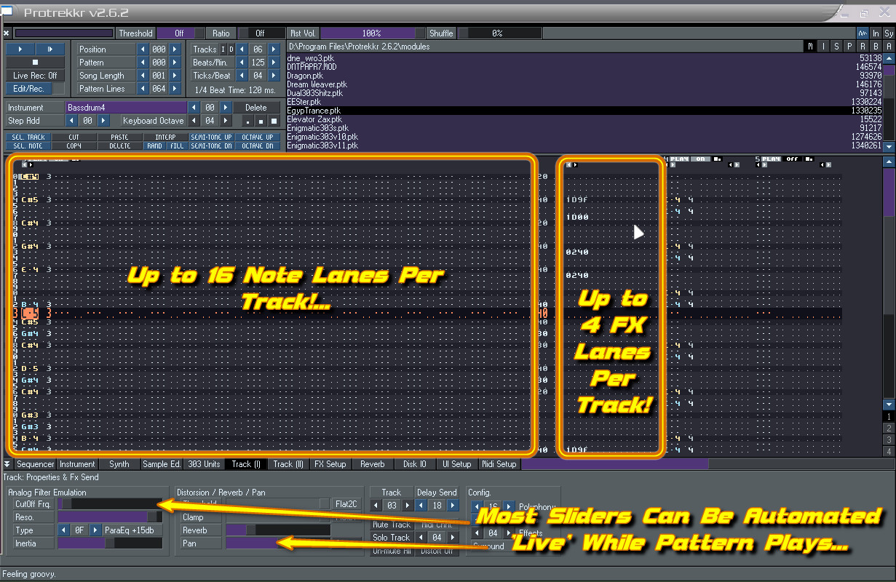Decrease Position value with left arrow
The width and height of the screenshot is (896, 582).
coord(143,49)
